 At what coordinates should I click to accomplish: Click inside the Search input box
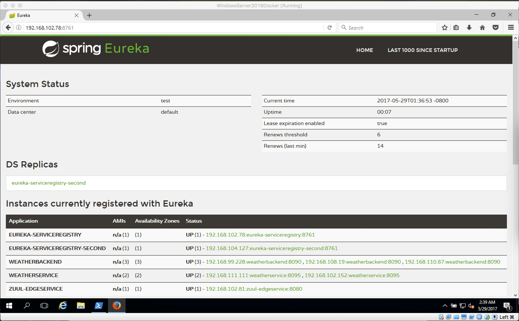coord(389,28)
